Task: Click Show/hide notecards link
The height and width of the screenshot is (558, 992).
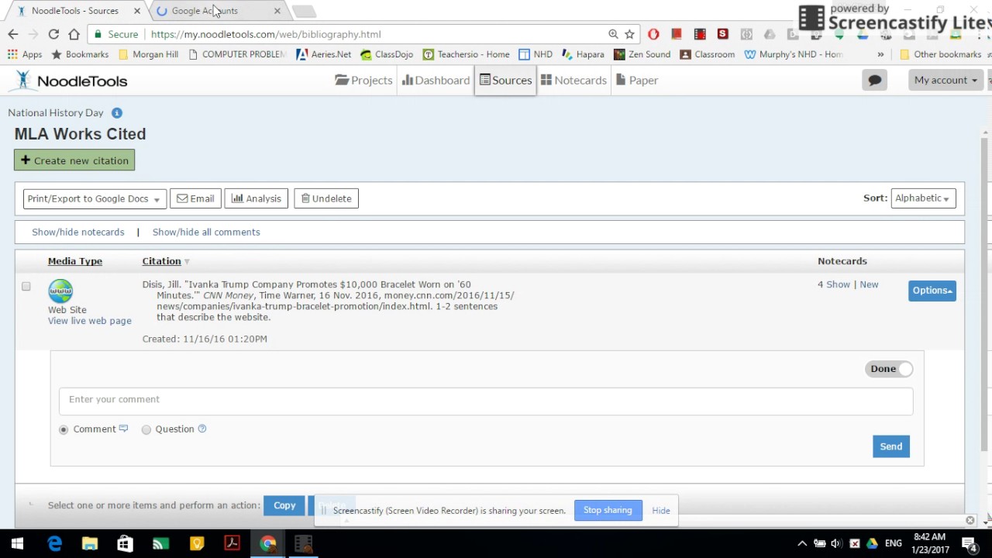Action: click(77, 232)
